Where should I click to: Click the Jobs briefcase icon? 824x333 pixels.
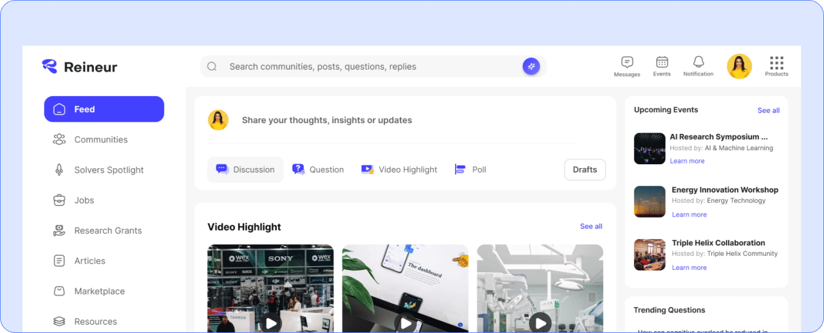[x=59, y=200]
